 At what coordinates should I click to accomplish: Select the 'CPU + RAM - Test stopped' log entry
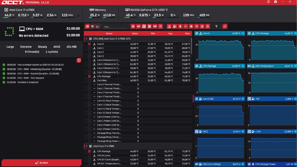tap(31, 78)
